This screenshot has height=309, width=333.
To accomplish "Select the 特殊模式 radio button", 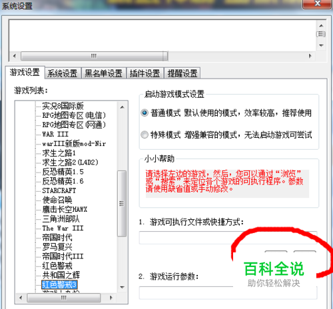I will [145, 135].
